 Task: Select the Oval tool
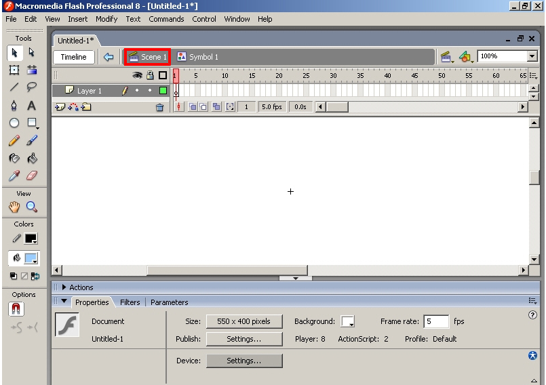click(14, 123)
